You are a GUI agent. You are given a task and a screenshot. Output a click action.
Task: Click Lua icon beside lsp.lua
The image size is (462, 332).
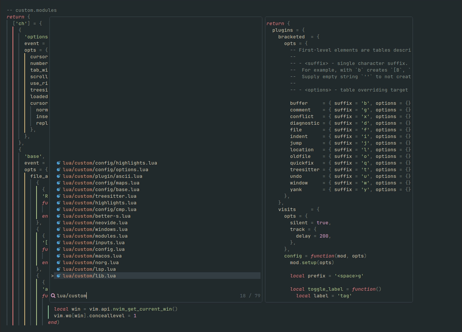(58, 269)
